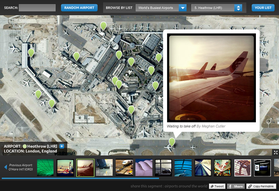Open the blue glass ceiling thumbnail
The image size is (279, 191).
pos(183,168)
